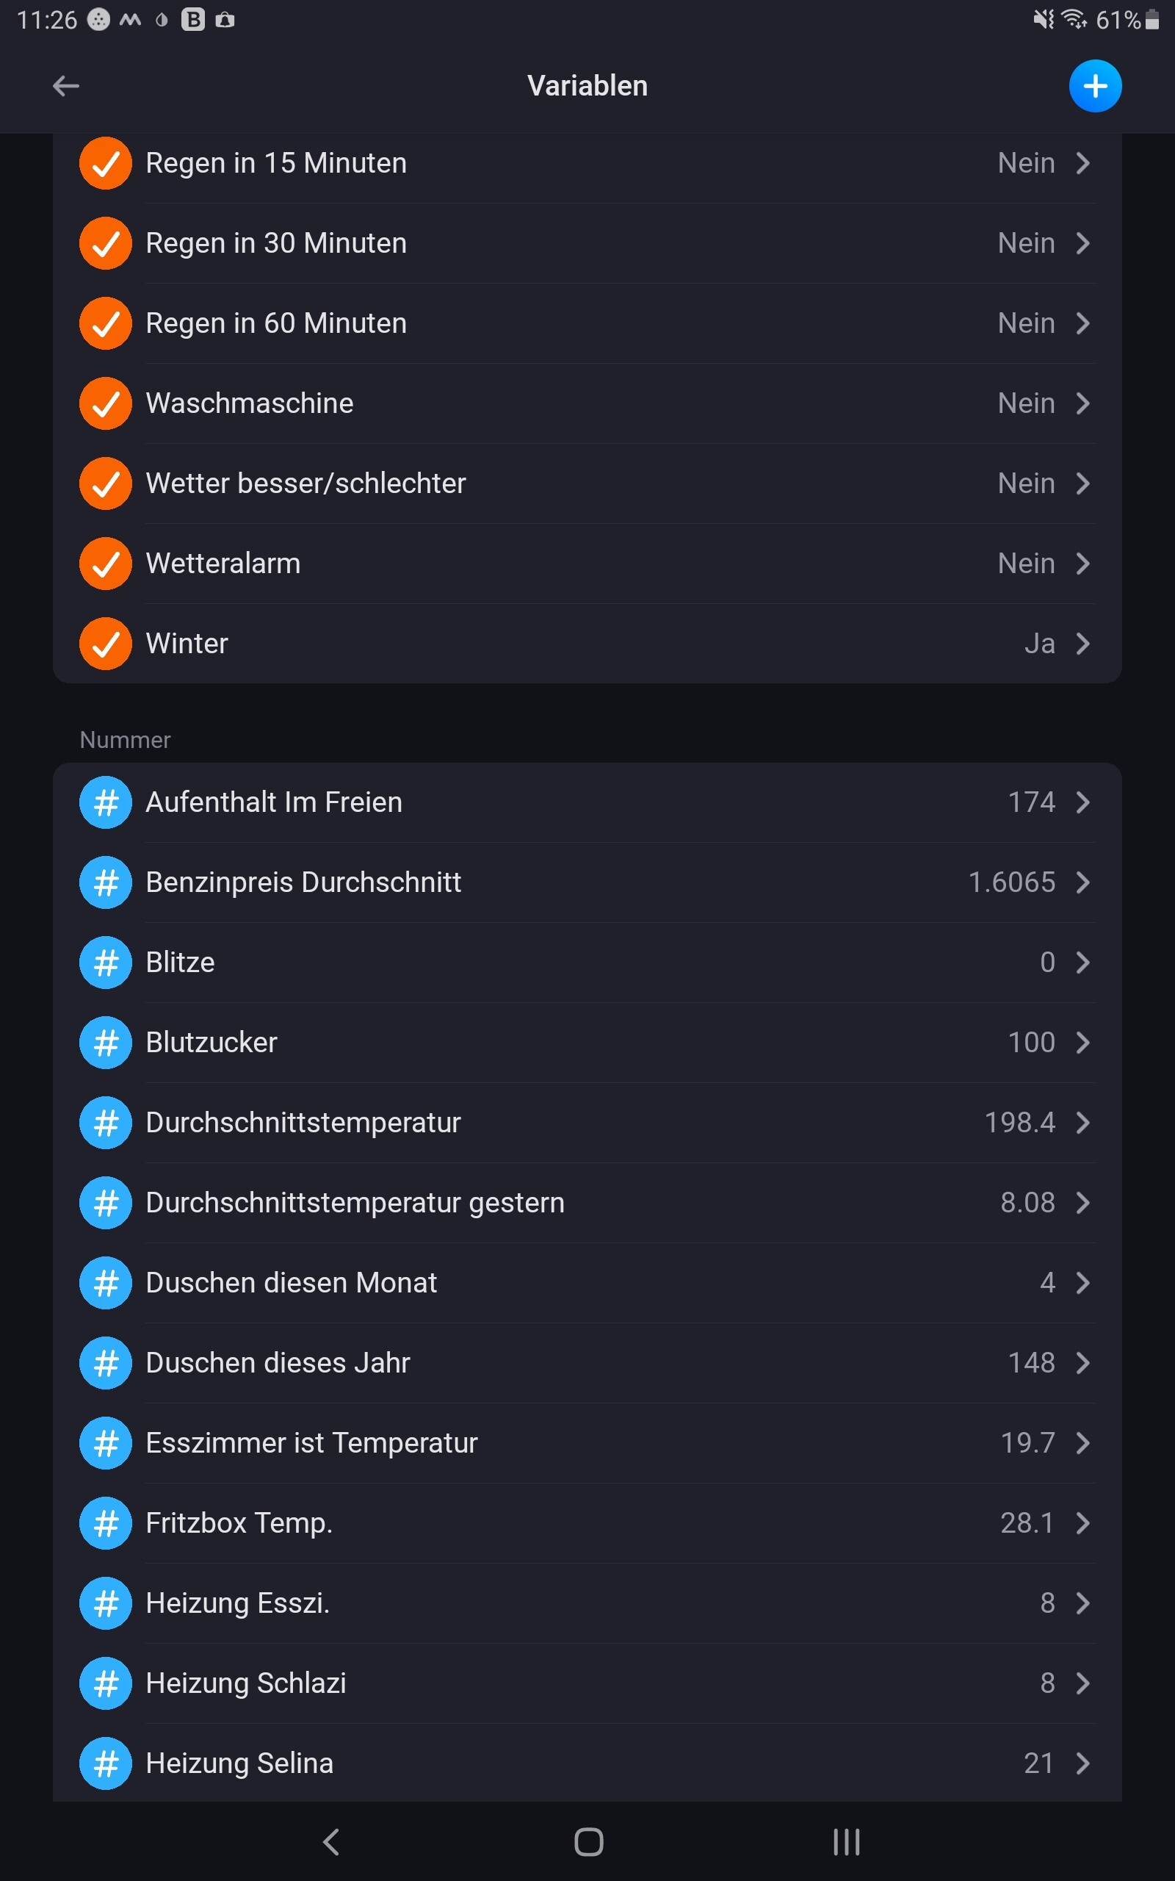This screenshot has height=1881, width=1175.
Task: Open chevron for Benzinpreis Durchschnitt
Action: coord(1082,882)
